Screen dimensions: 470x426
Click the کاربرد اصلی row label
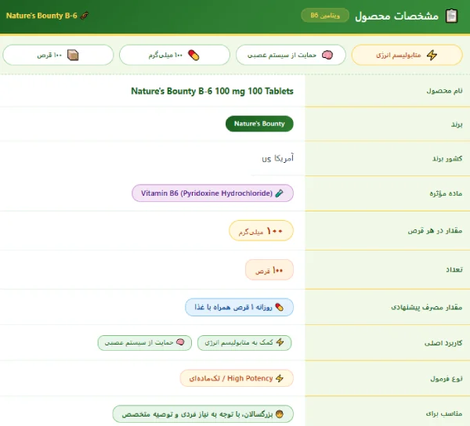pyautogui.click(x=443, y=343)
